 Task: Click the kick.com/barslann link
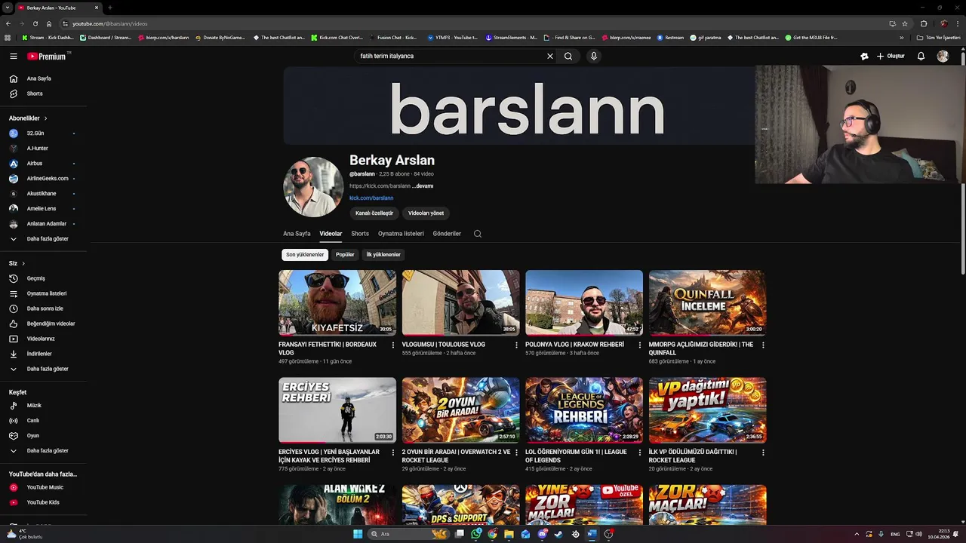tap(371, 198)
